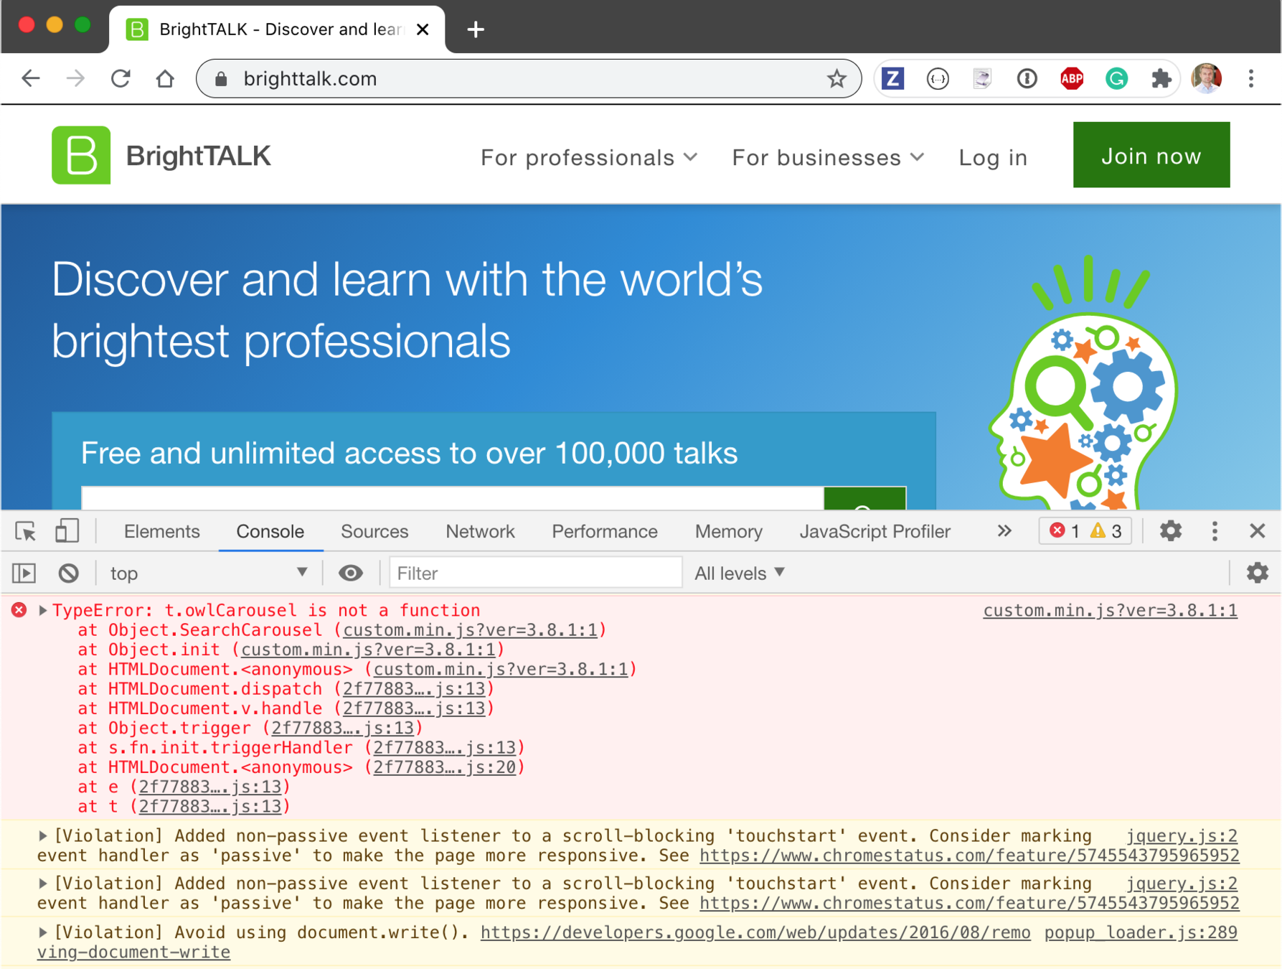This screenshot has width=1282, height=969.
Task: Open the JavaScript Profiler tab
Action: pos(875,531)
